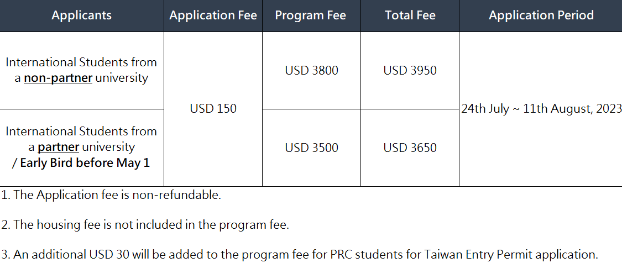Click the Program Fee column header
This screenshot has height=263, width=622.
pyautogui.click(x=311, y=15)
